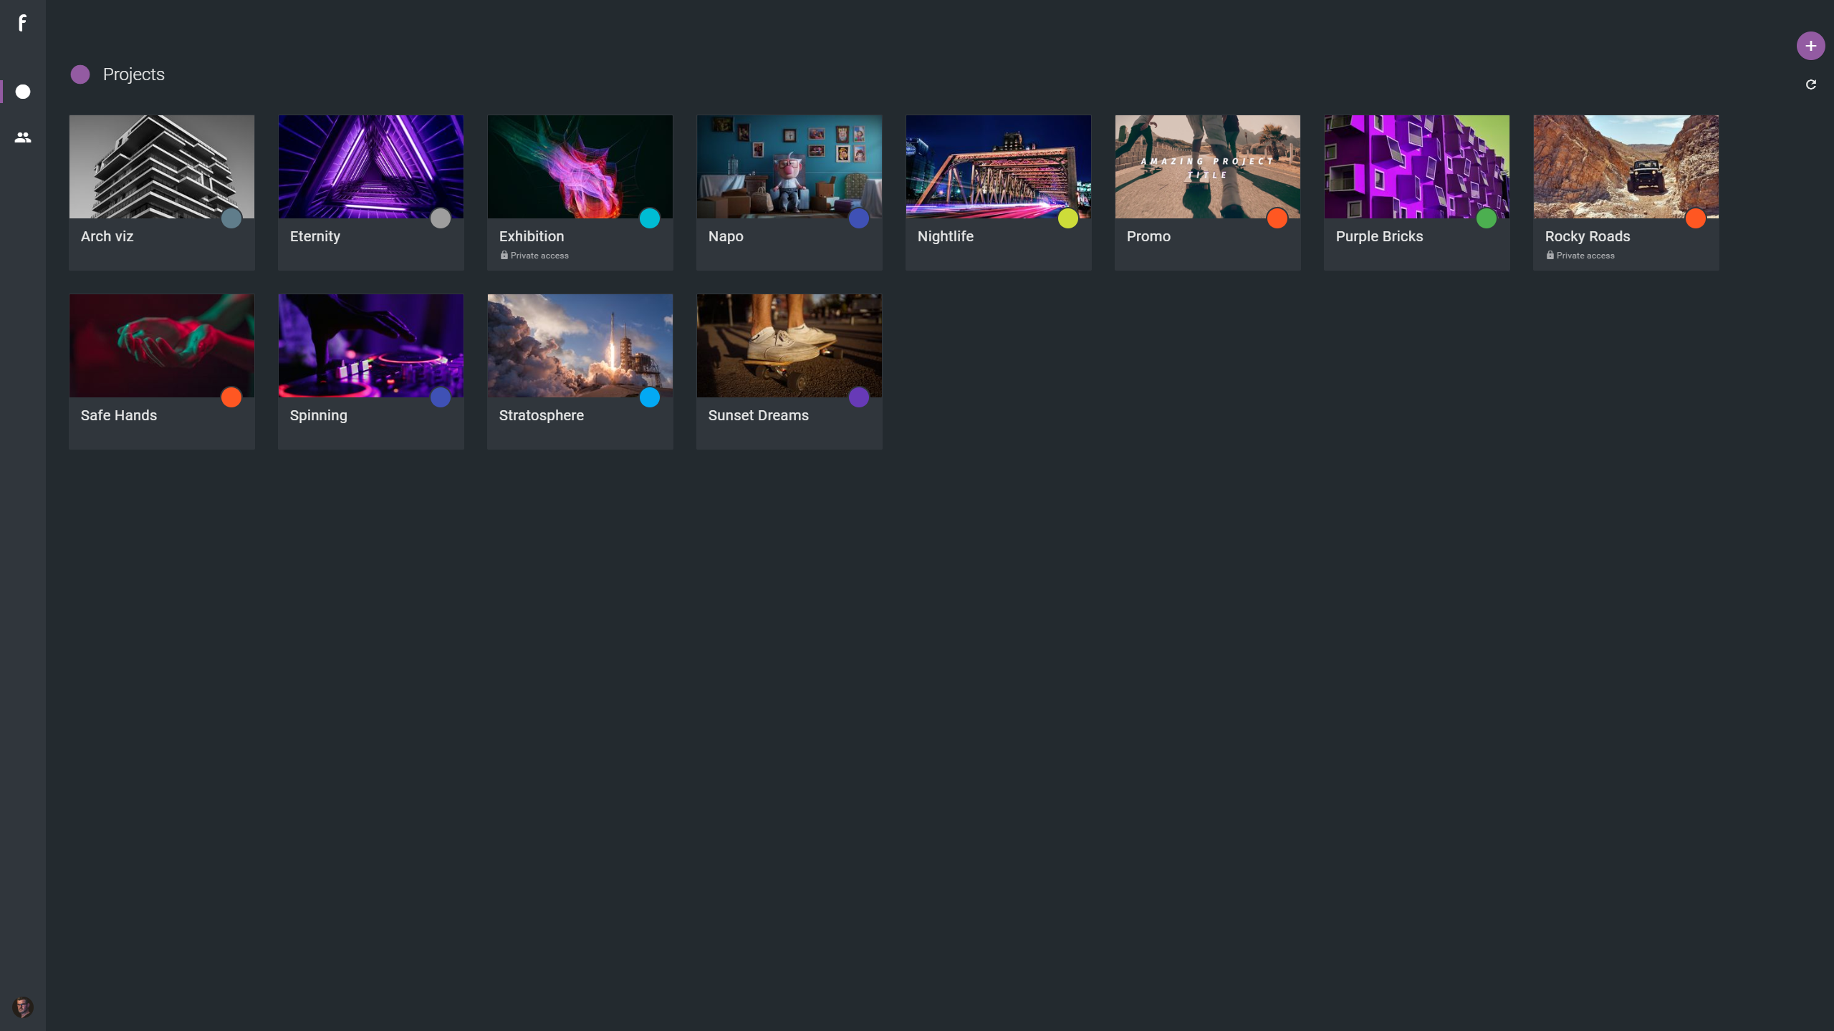The width and height of the screenshot is (1834, 1031).
Task: Click the team/members icon in sidebar
Action: pyautogui.click(x=23, y=137)
